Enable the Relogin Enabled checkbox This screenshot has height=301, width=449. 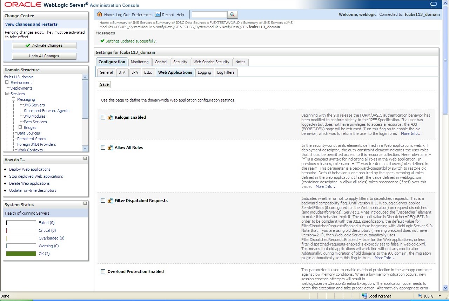[x=103, y=117]
